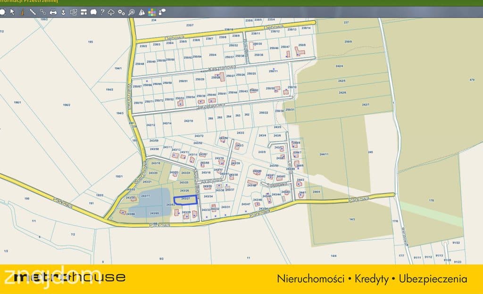Select the blue highlighted parcel 243/27
Viewport: 483px width, 294px height.
[186, 200]
